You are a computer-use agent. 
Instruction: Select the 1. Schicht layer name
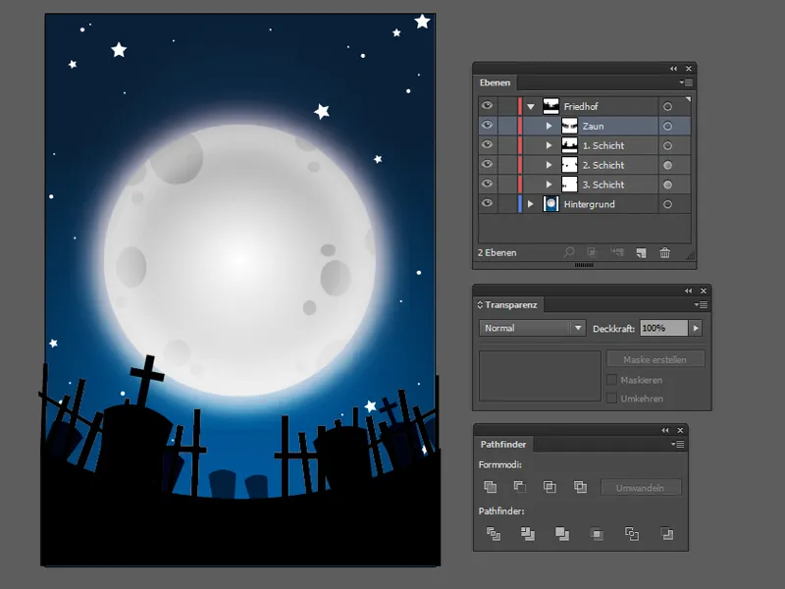point(603,145)
